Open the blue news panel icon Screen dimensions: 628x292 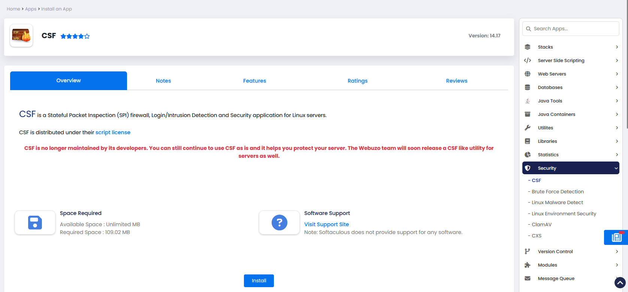tap(616, 237)
